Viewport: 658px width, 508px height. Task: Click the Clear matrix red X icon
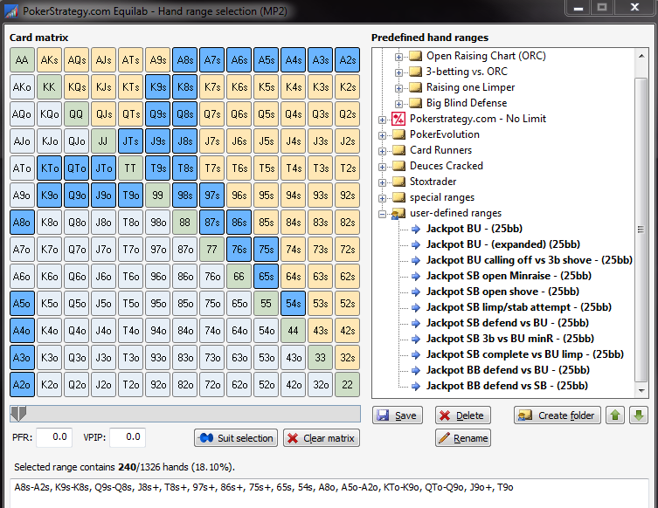click(293, 438)
